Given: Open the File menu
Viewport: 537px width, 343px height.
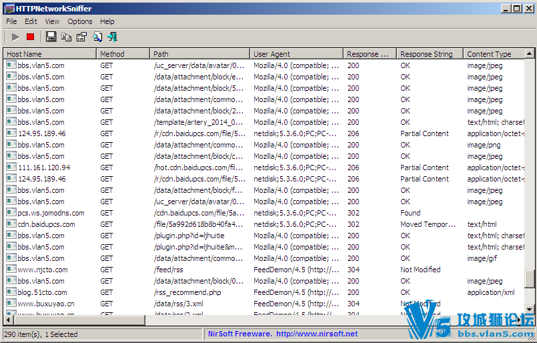Looking at the screenshot, I should 11,21.
